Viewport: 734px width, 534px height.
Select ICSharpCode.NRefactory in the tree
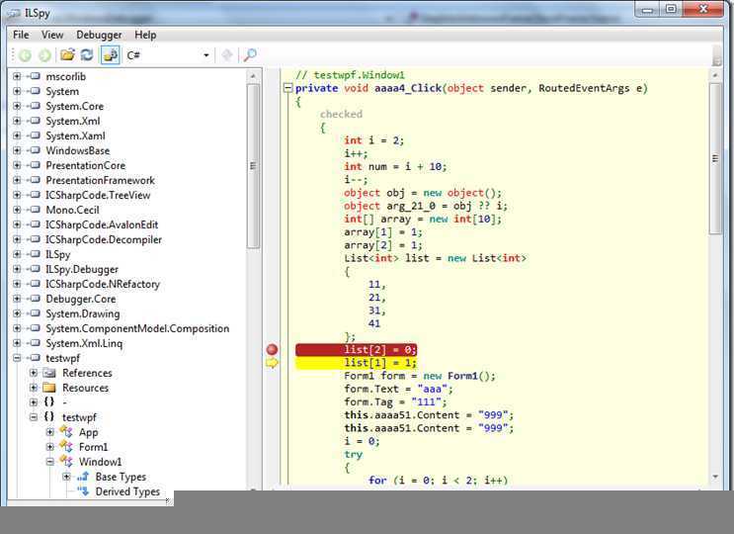[x=103, y=285]
